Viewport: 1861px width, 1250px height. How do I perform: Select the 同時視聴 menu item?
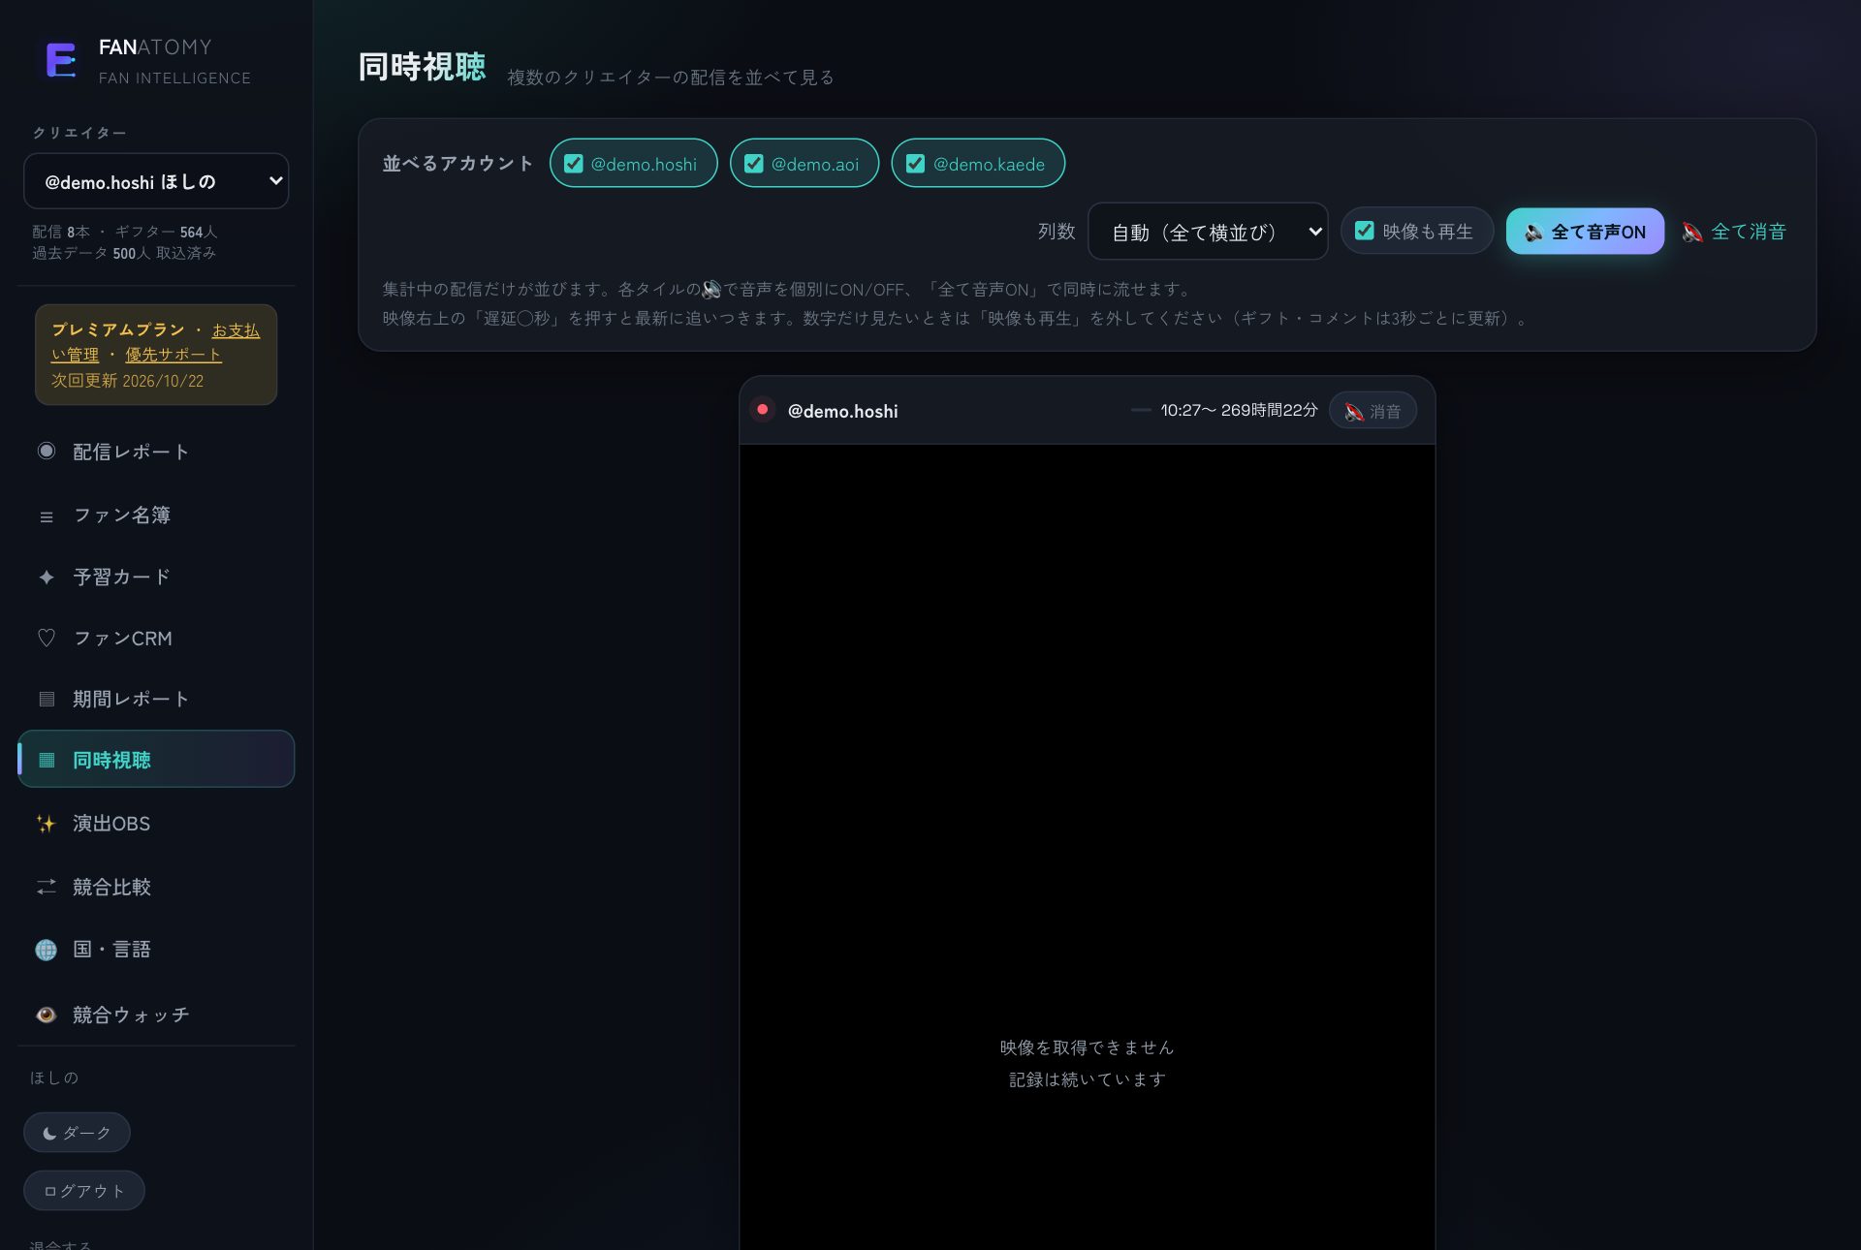pos(156,760)
